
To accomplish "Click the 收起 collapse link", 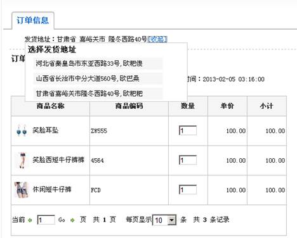I will pyautogui.click(x=157, y=39).
